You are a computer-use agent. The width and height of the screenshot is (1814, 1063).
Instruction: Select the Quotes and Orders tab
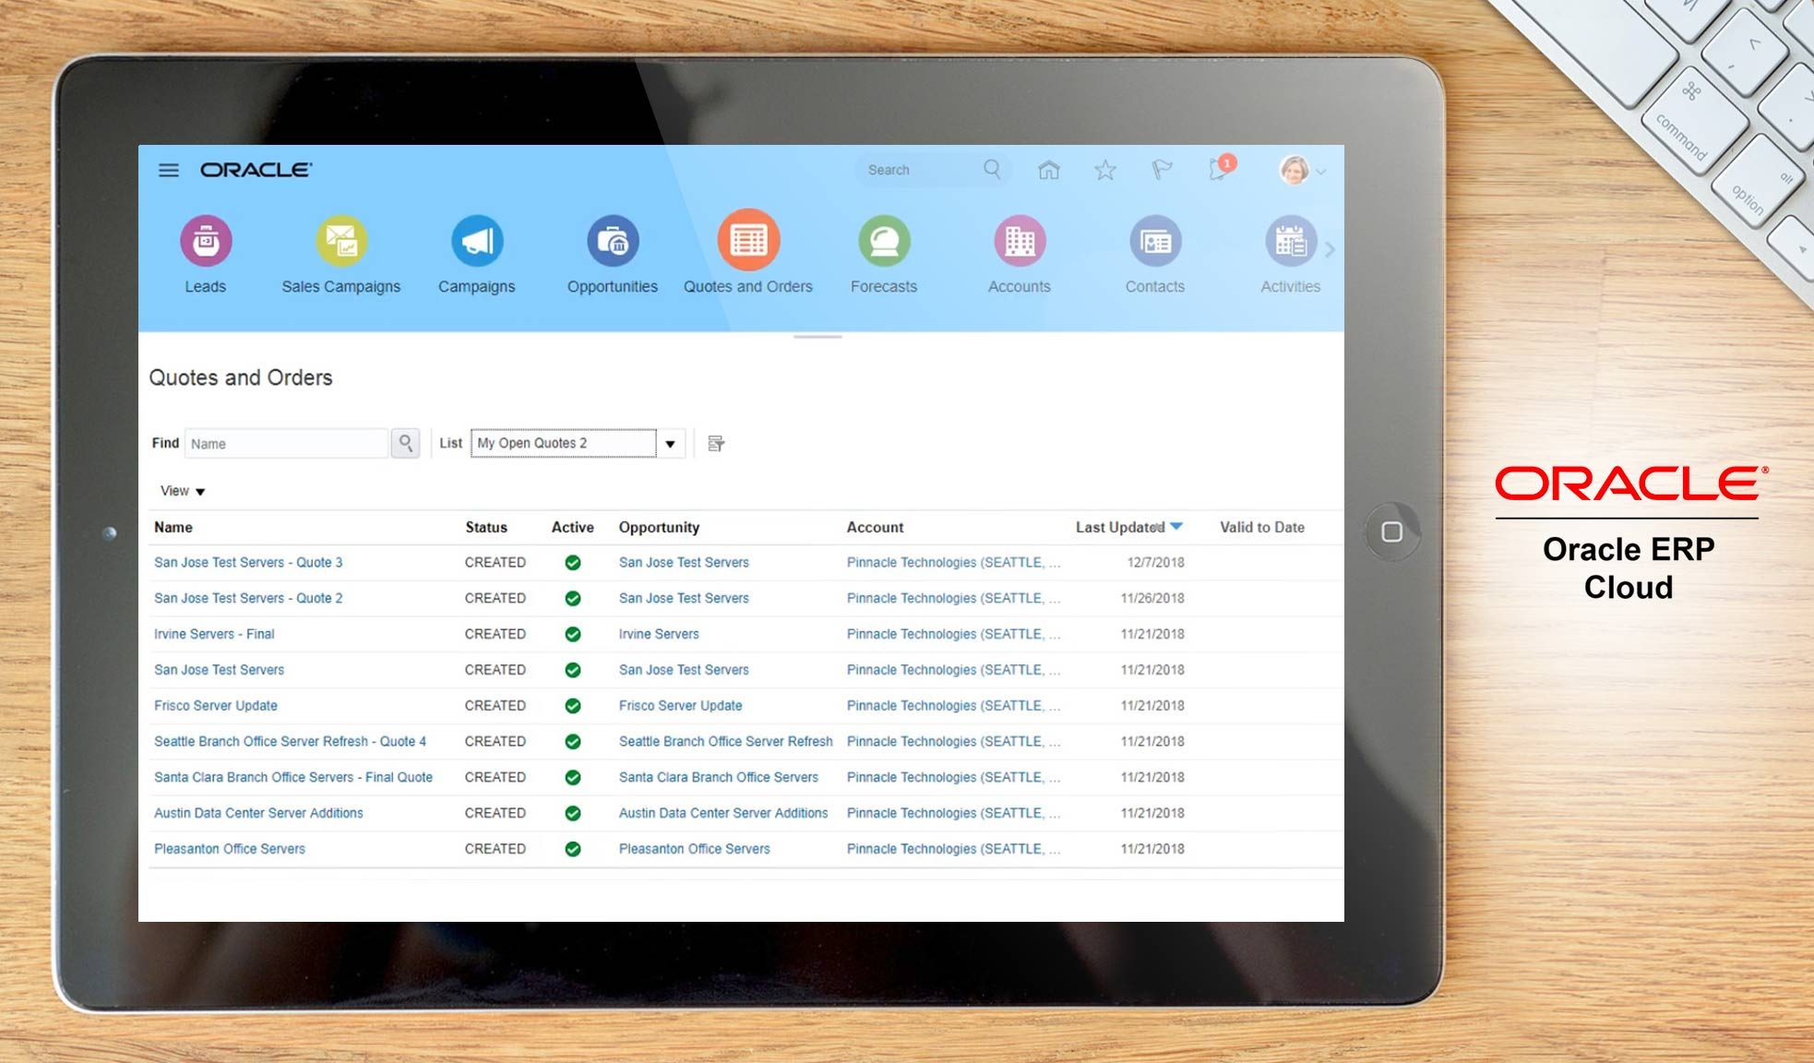(x=747, y=243)
